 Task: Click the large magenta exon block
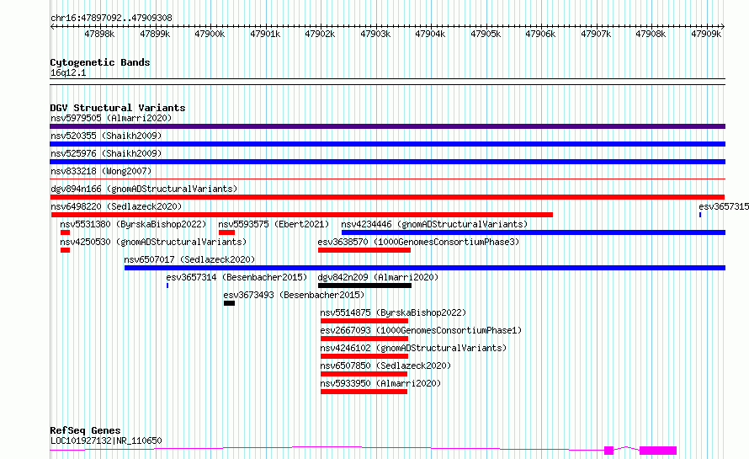(x=658, y=451)
